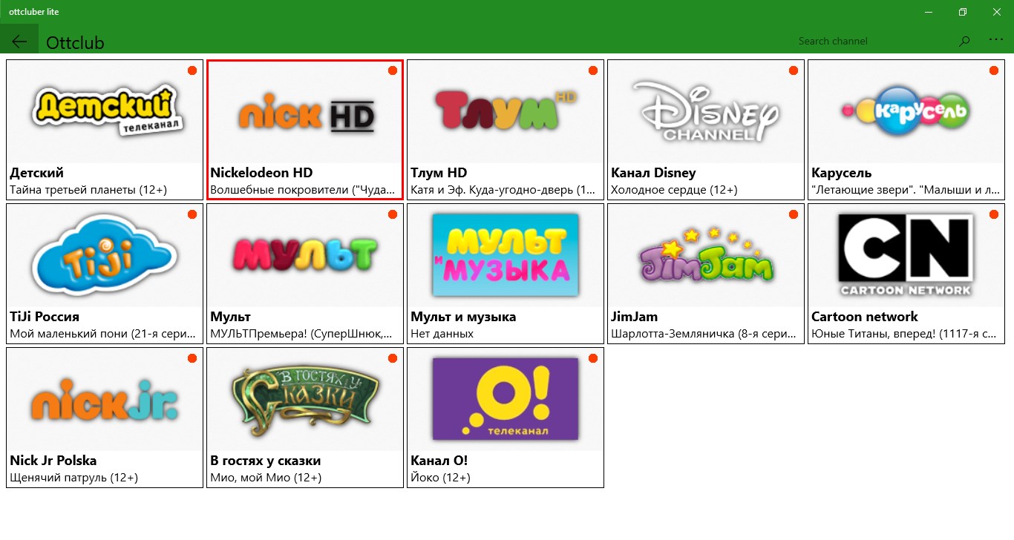Select the Тлум HD channel title

tap(439, 173)
